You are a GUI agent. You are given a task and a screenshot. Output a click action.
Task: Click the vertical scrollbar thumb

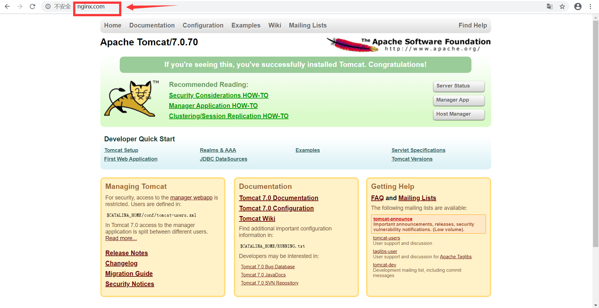coord(596,134)
